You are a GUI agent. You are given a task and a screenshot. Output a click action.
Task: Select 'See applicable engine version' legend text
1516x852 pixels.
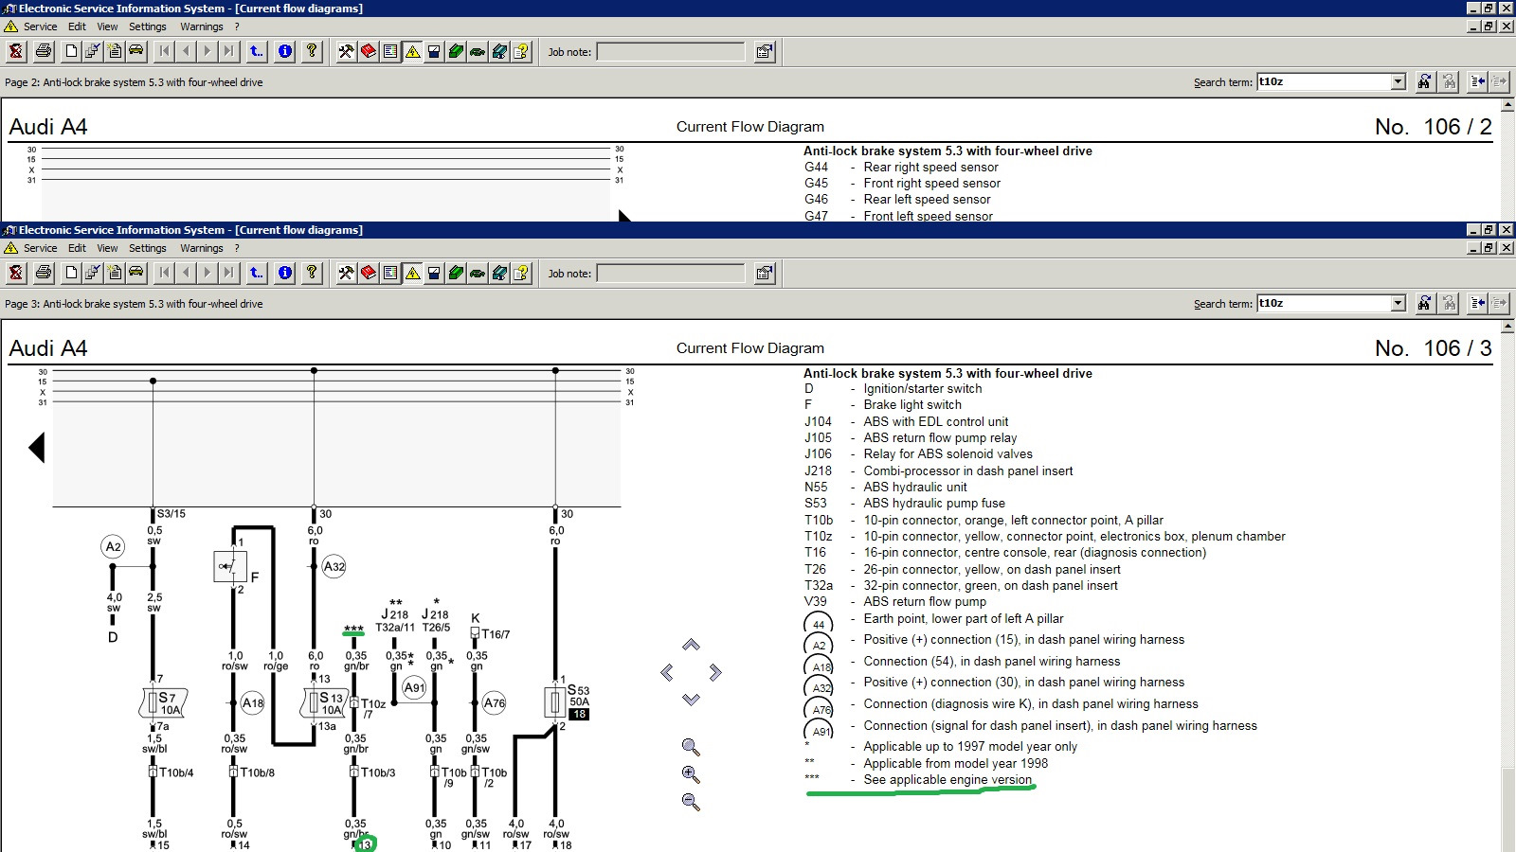tap(947, 780)
